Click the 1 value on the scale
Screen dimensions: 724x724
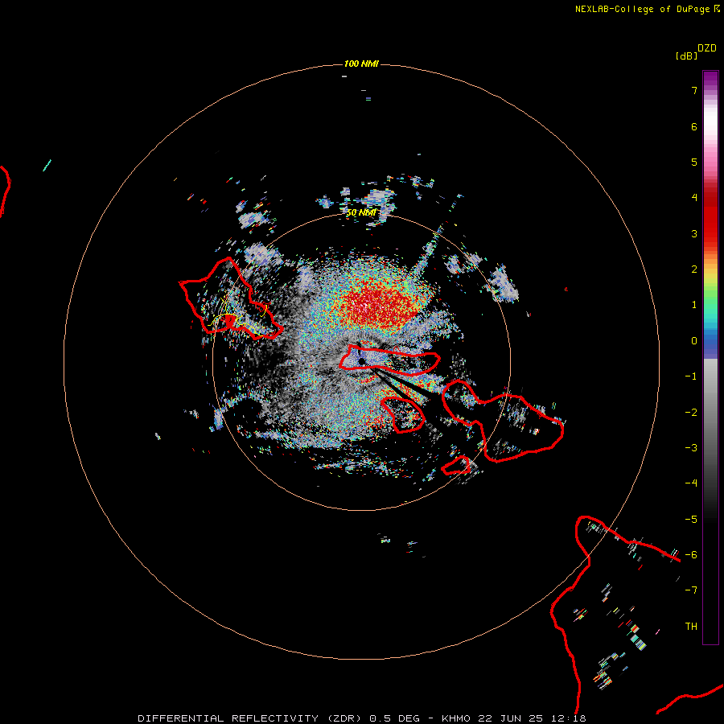tap(694, 305)
